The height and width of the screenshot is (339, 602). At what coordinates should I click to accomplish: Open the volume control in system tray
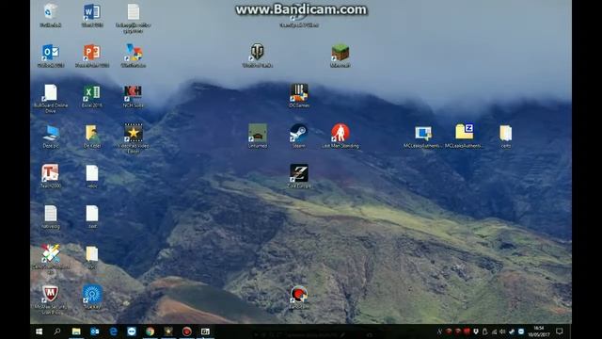coord(502,331)
